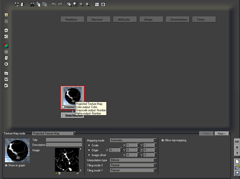Click the help question mark icon
Viewport: 240px width, 179px height.
(237, 153)
